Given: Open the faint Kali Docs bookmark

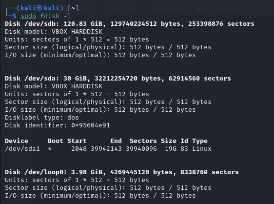Looking at the screenshot, I should pyautogui.click(x=122, y=9).
